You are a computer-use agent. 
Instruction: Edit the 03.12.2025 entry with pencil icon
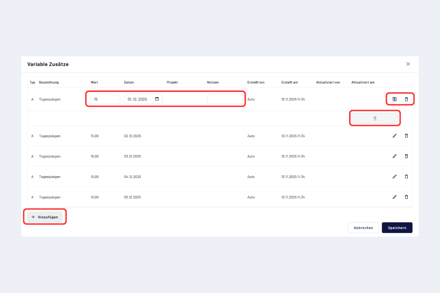click(395, 156)
